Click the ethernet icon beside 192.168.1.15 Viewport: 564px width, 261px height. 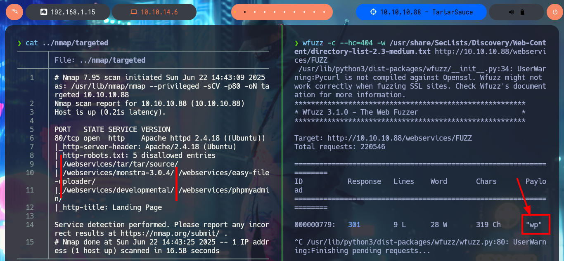43,12
